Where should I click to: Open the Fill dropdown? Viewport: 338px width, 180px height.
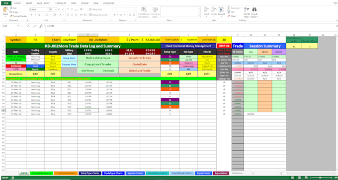(x=232, y=12)
